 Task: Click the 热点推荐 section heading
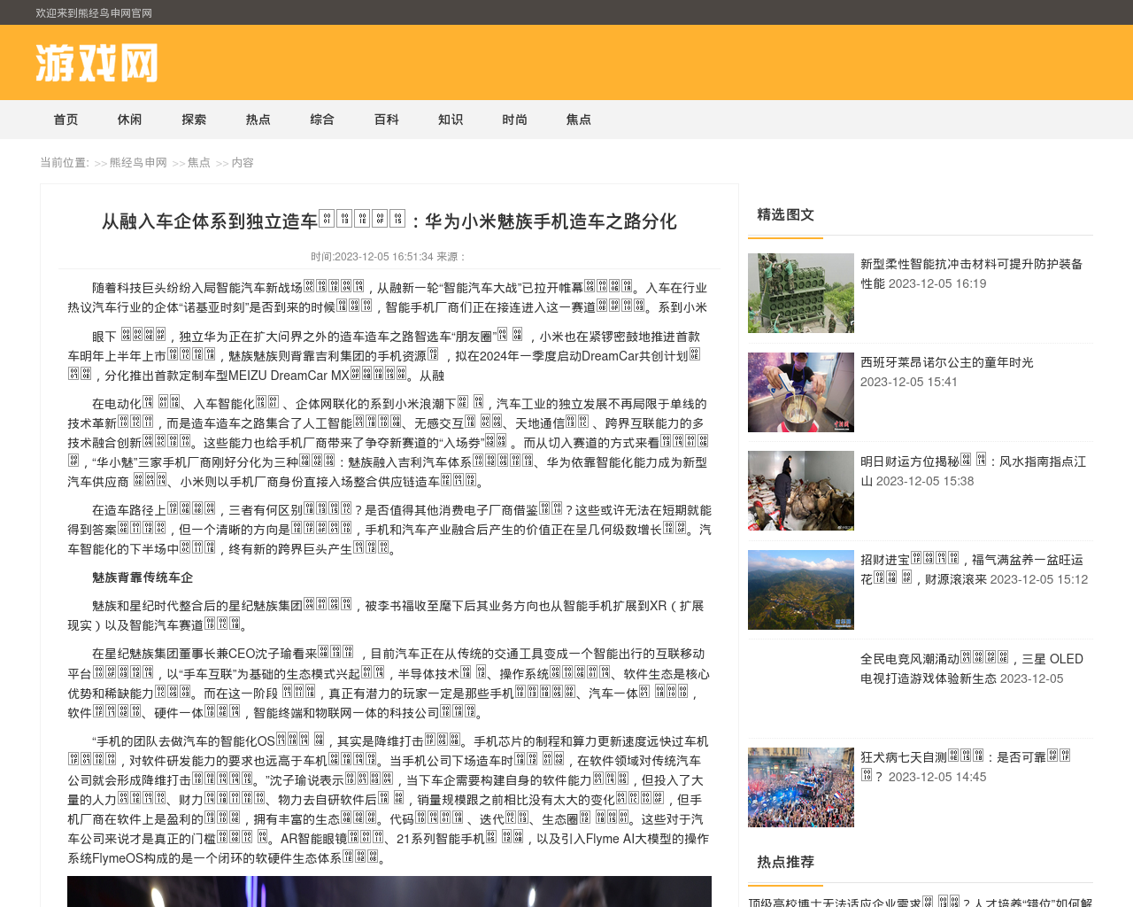(786, 862)
